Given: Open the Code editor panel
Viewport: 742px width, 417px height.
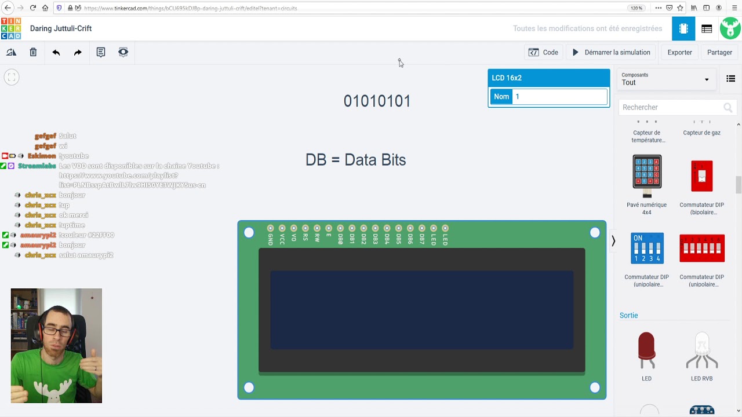Looking at the screenshot, I should tap(543, 52).
